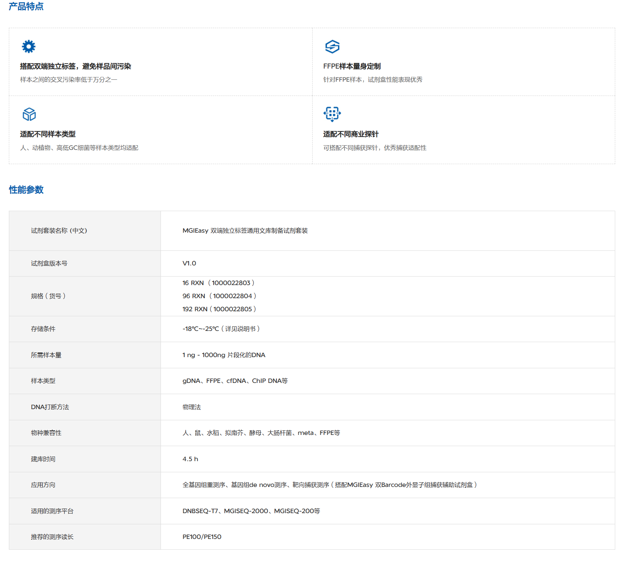Select the 产品特点 section heading
The height and width of the screenshot is (574, 626).
click(26, 7)
